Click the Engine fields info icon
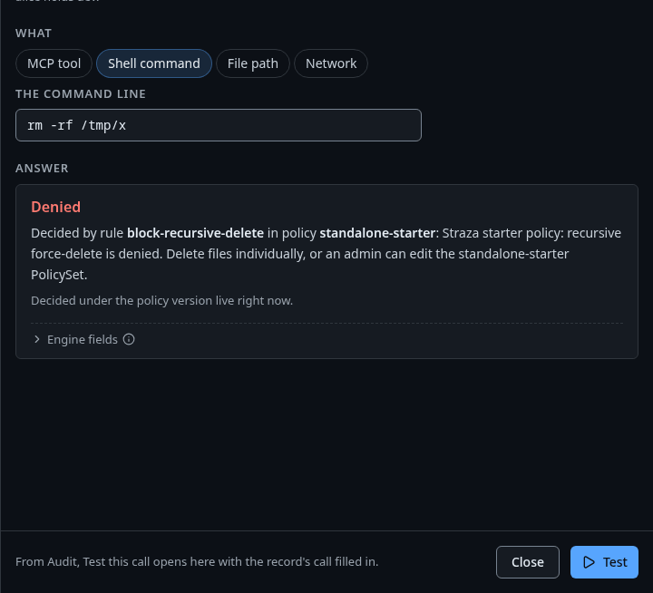The height and width of the screenshot is (593, 653). [x=129, y=339]
